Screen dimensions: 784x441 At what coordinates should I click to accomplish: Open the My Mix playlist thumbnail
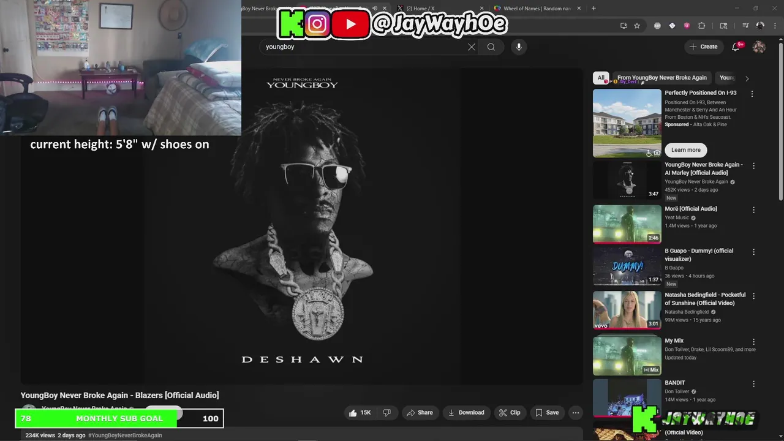(x=627, y=356)
